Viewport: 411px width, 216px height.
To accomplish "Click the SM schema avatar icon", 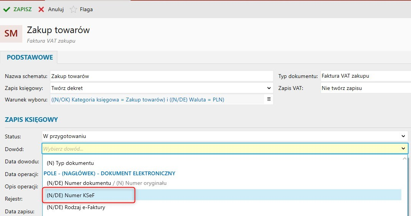I will point(11,34).
